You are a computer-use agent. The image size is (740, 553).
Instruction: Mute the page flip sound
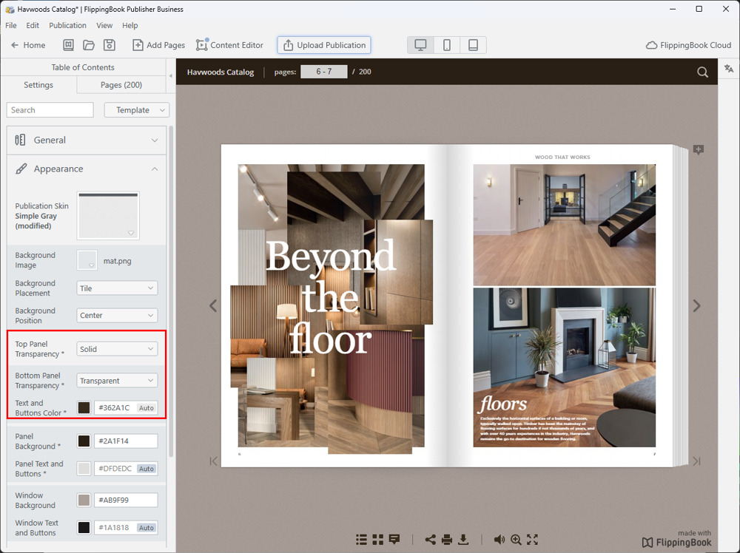pyautogui.click(x=499, y=540)
